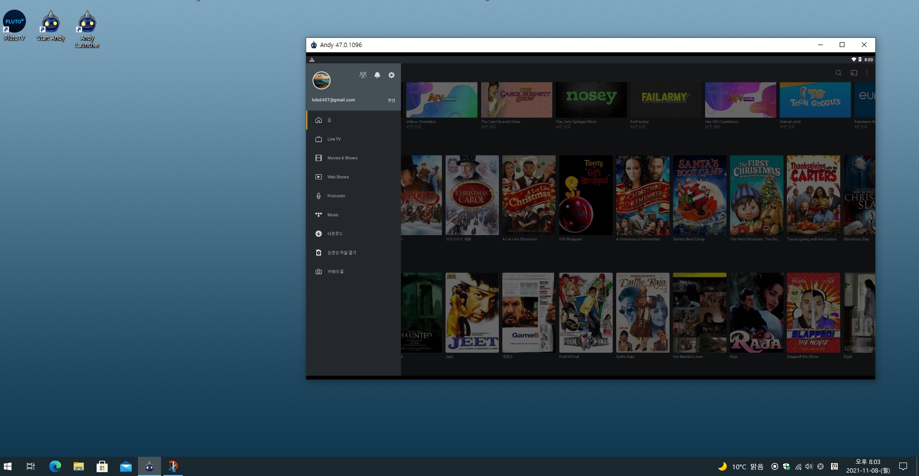Select the Raja movie poster
Image resolution: width=919 pixels, height=476 pixels.
(x=757, y=312)
